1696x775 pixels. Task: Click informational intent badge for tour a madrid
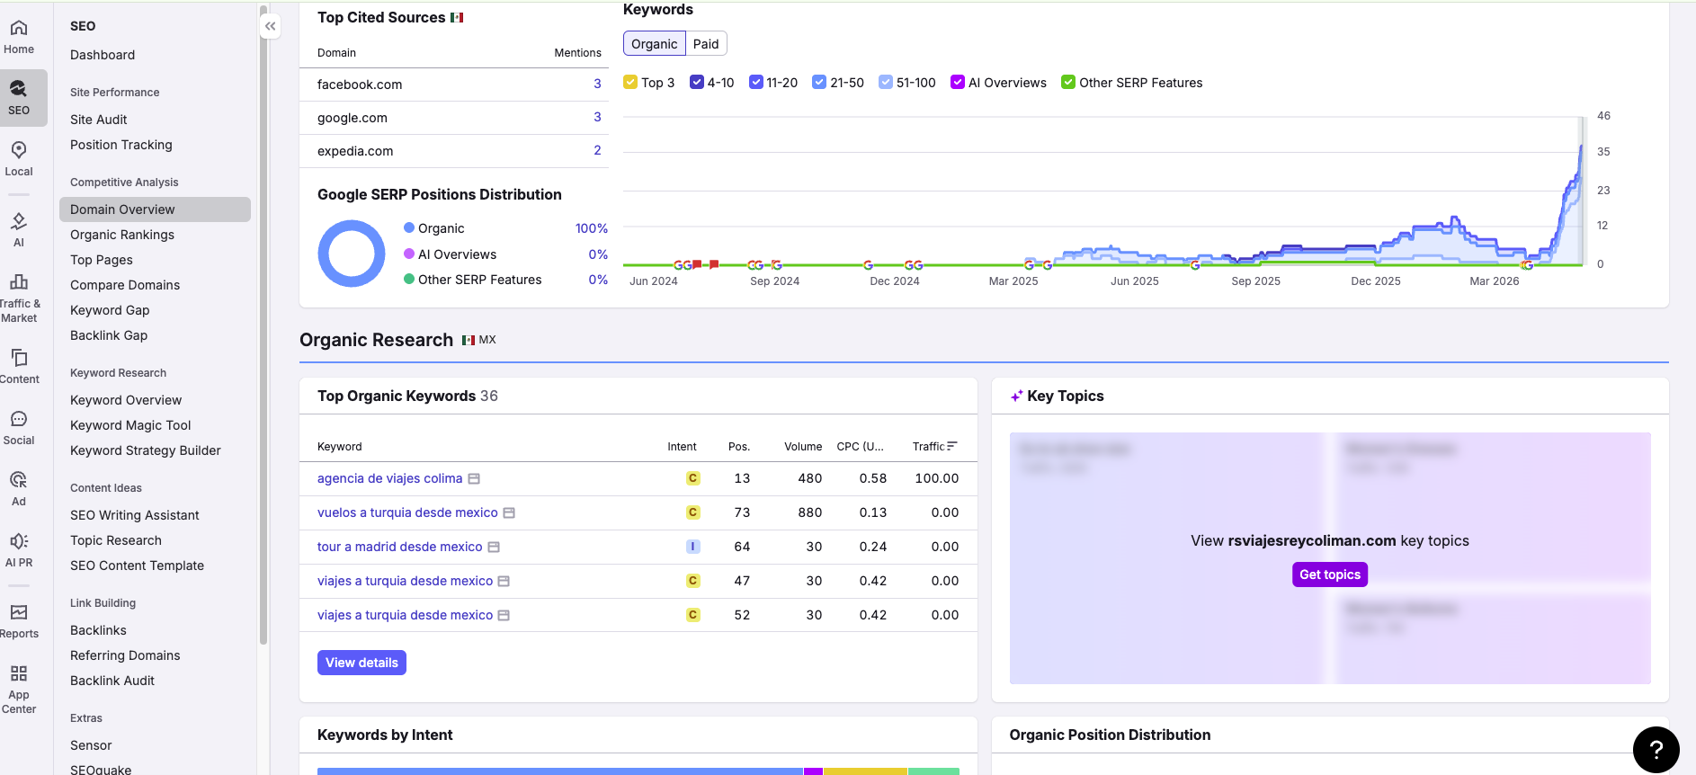click(692, 547)
